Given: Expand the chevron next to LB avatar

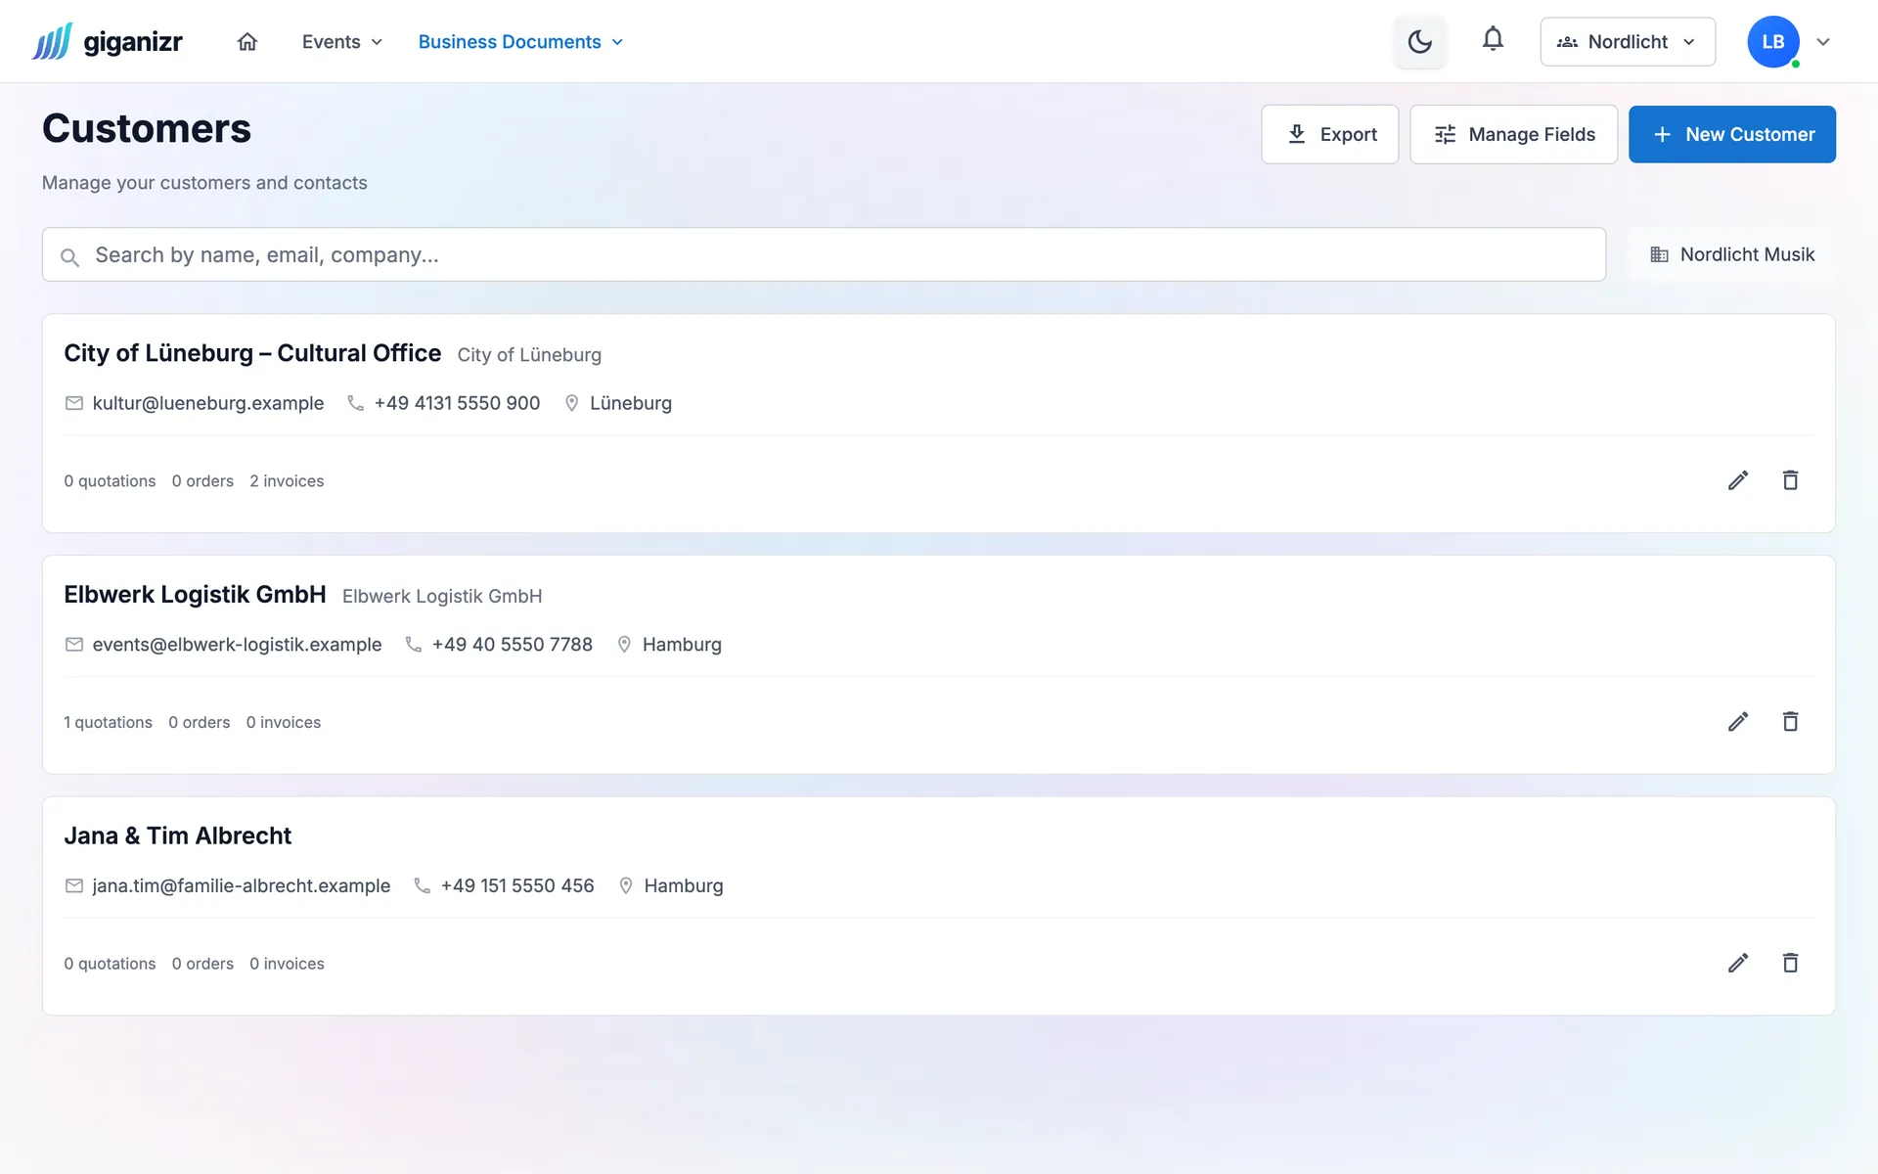Looking at the screenshot, I should point(1823,41).
